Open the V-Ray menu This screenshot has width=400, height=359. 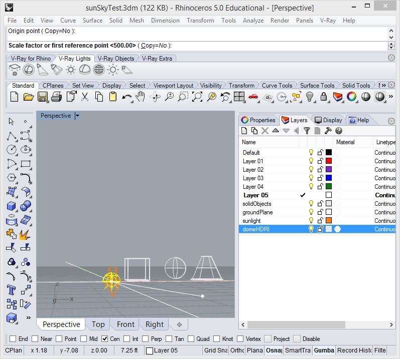click(x=328, y=21)
